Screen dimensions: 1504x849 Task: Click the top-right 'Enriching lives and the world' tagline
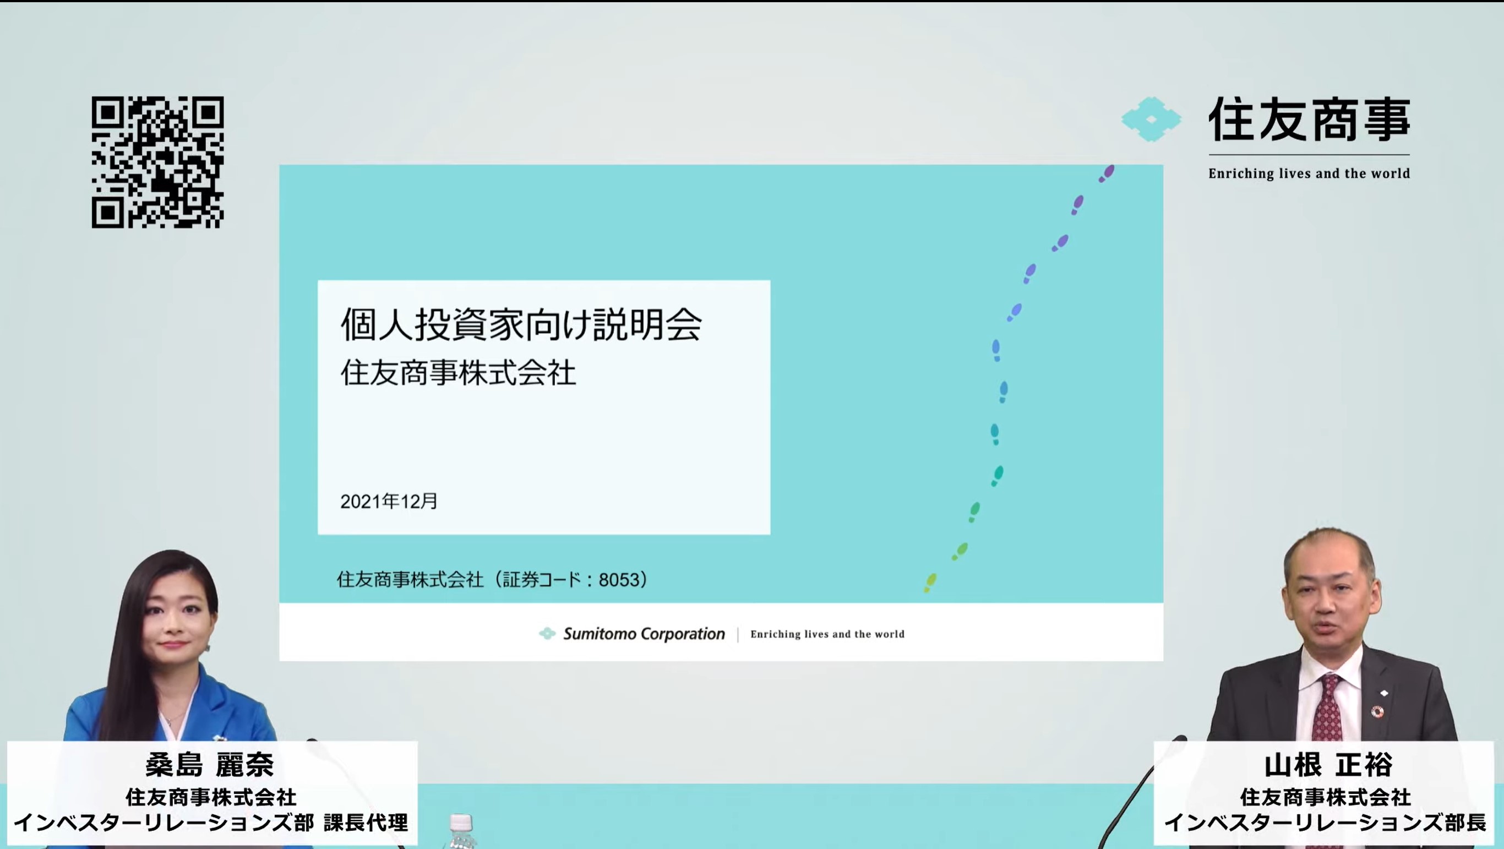point(1309,173)
